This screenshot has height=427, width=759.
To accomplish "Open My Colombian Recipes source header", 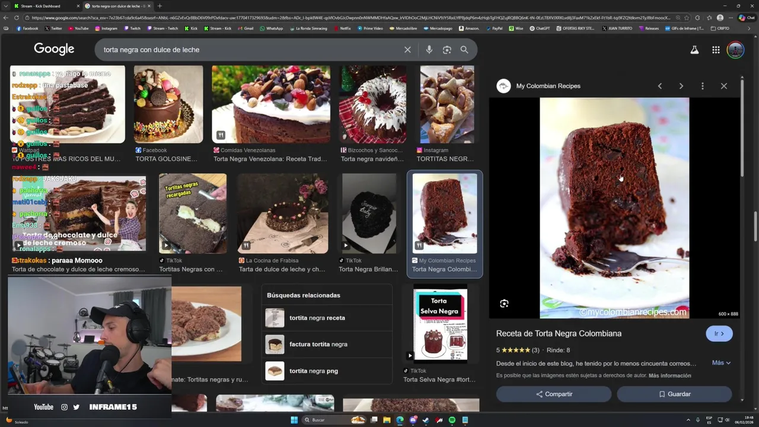I will click(540, 86).
